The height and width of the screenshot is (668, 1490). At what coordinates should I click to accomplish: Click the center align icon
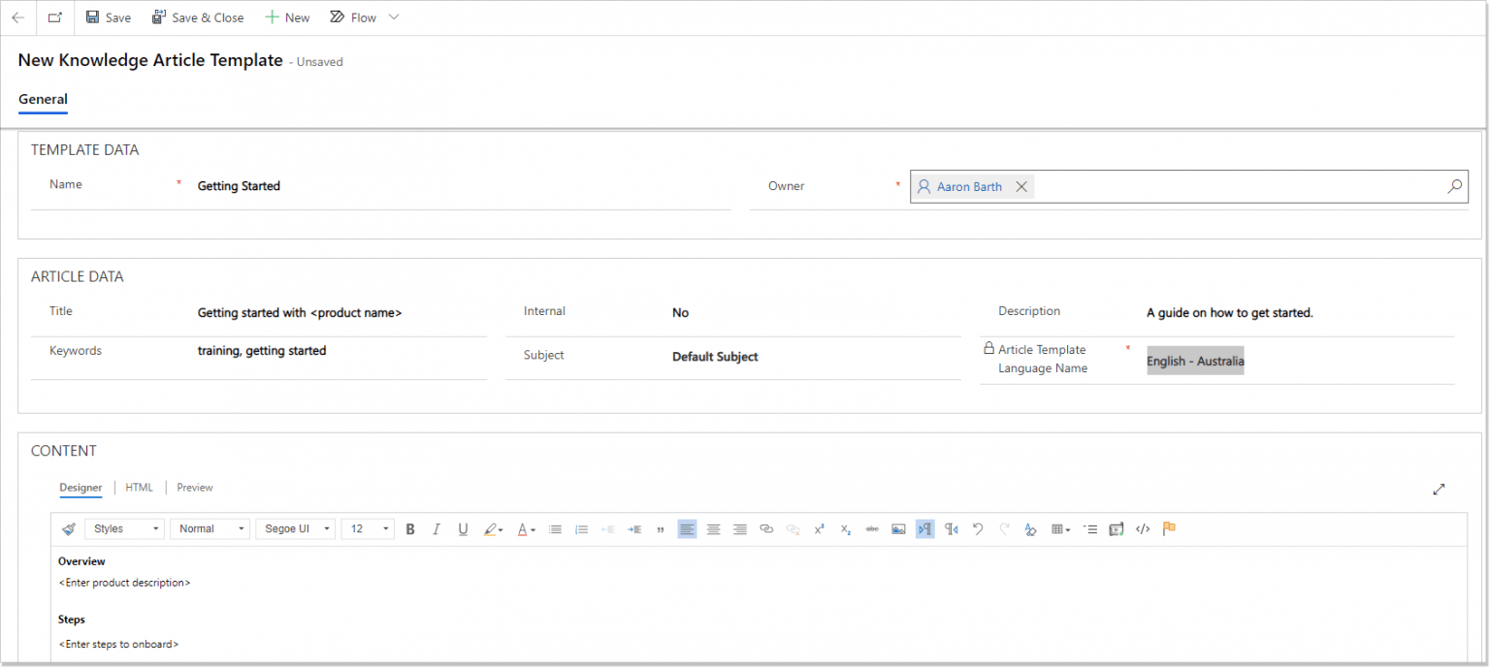713,529
